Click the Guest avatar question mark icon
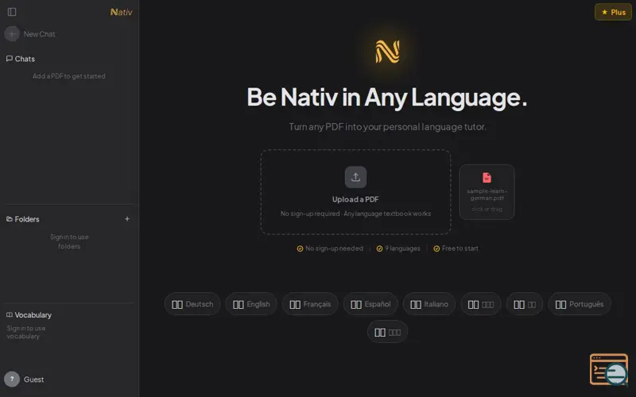636x397 pixels. coord(12,380)
